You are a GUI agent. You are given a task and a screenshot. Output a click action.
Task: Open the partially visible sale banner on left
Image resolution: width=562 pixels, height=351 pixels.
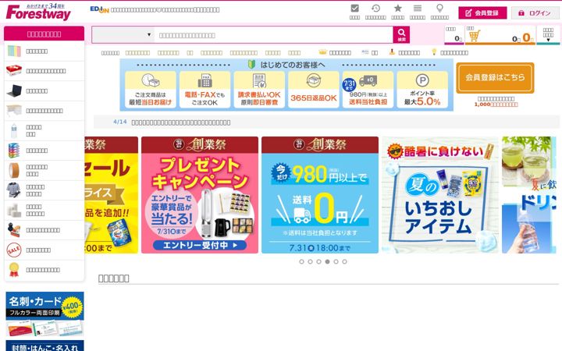[111, 195]
